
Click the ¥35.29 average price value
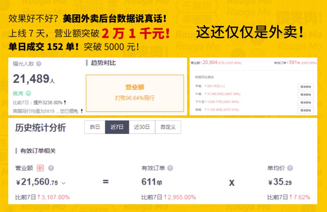click(280, 182)
